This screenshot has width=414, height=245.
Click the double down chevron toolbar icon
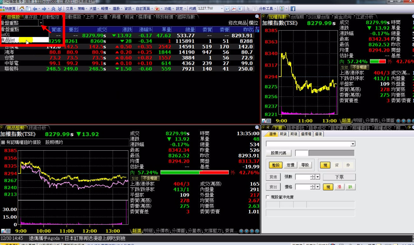60,9
